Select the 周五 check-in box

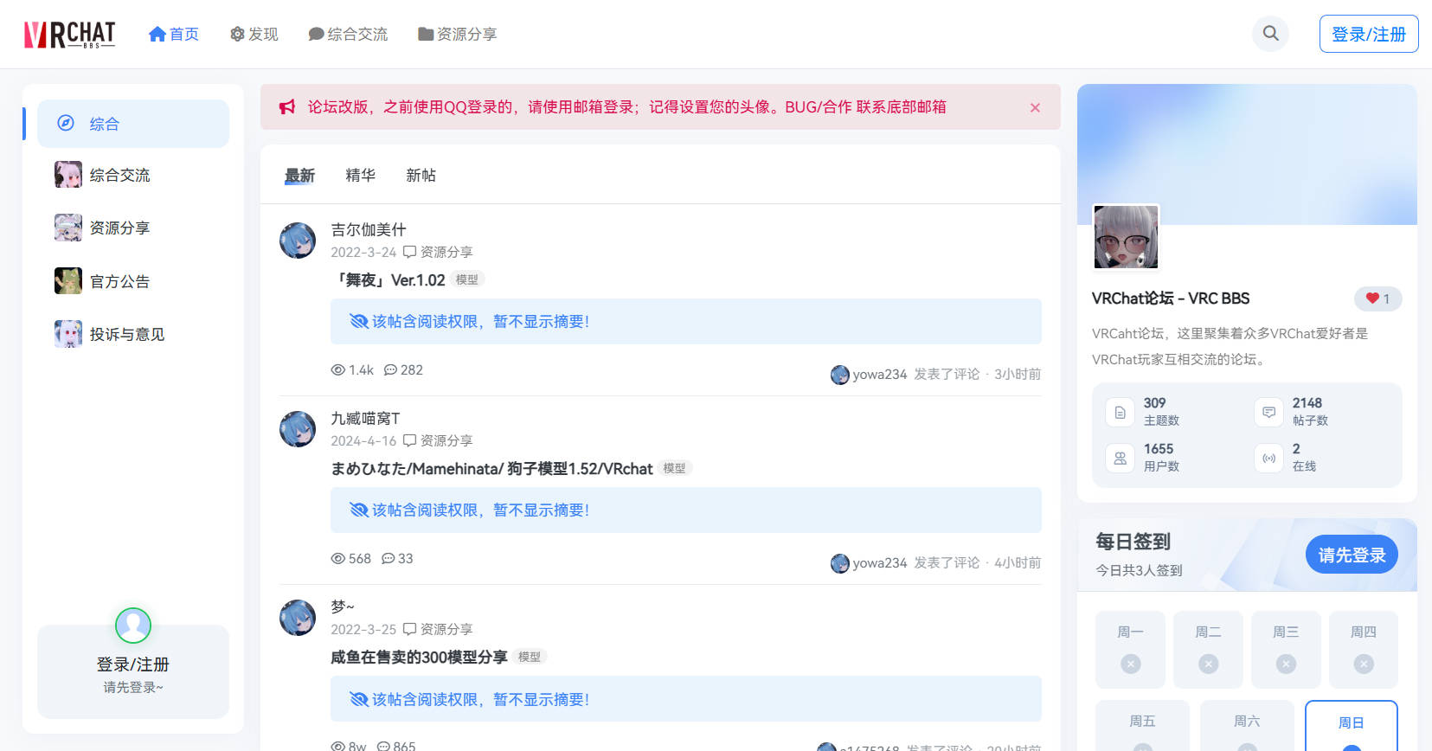(1142, 725)
